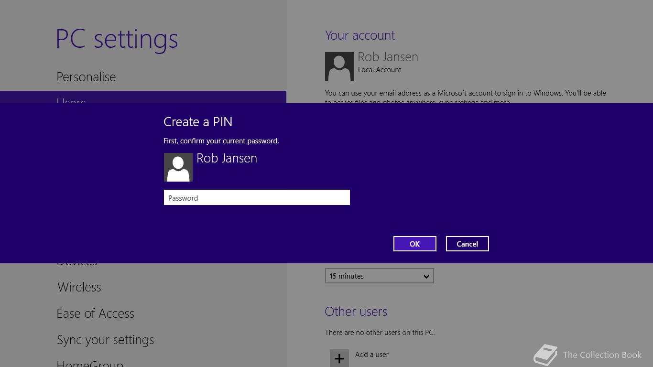653x367 pixels.
Task: Click the Add a user label
Action: click(372, 355)
